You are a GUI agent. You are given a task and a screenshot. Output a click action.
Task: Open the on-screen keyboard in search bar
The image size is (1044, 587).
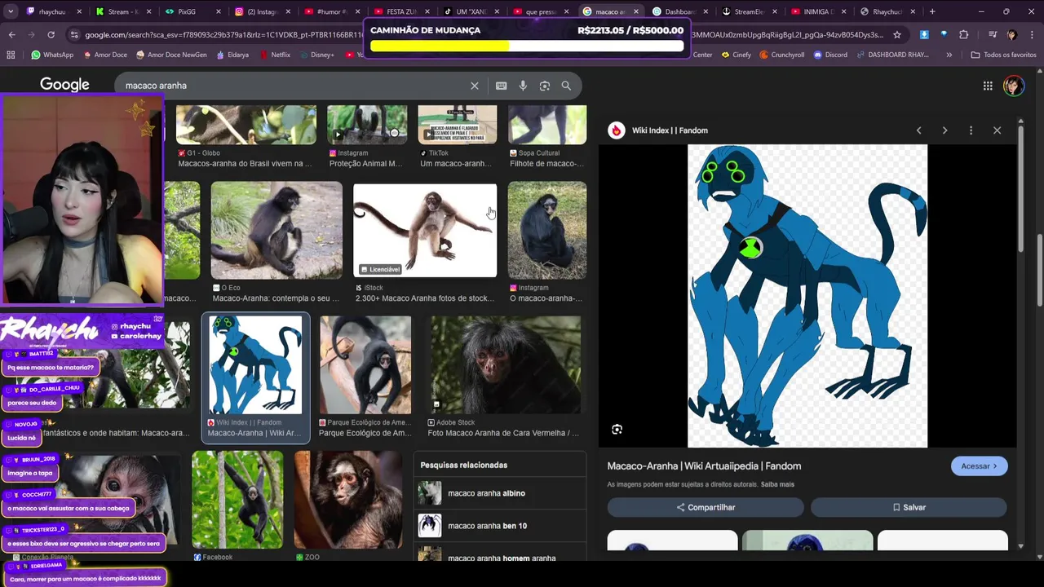click(x=501, y=86)
